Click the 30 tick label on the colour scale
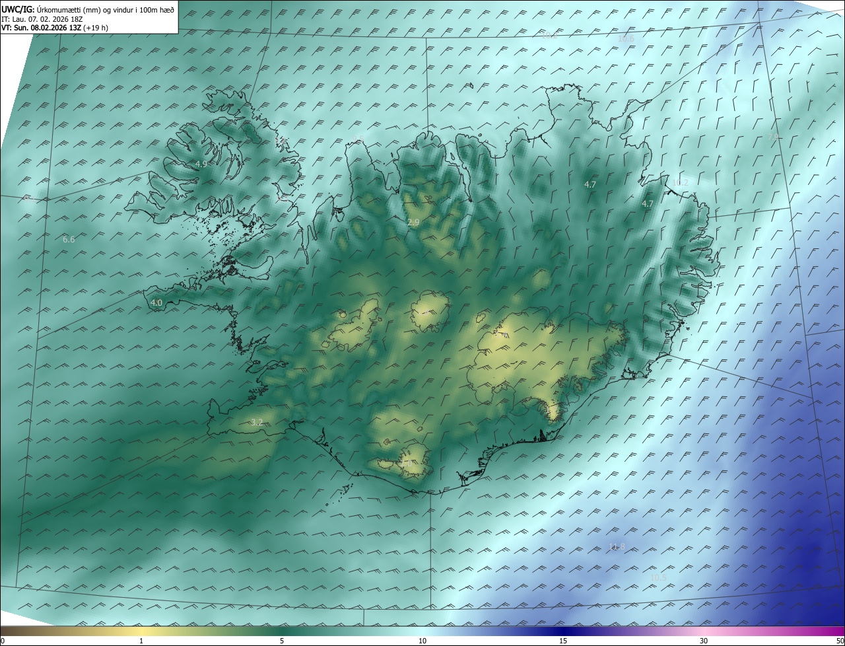 click(704, 641)
